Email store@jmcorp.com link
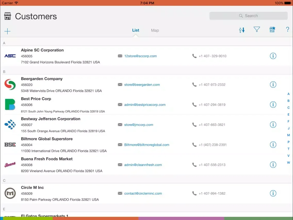Screen dimensions: 293x220 coord(139,125)
